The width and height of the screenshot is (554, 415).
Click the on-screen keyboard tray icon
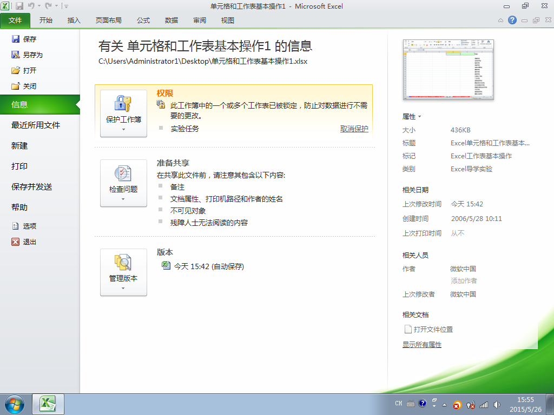click(411, 404)
